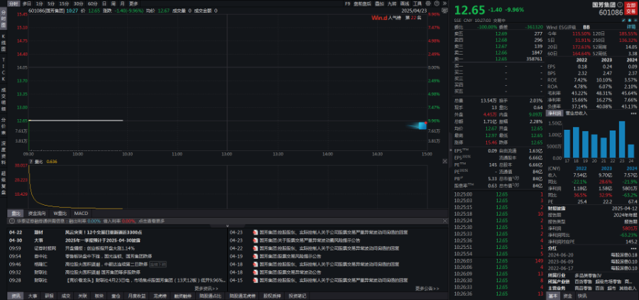Click the pencil edit icon under stock code
The width and height of the screenshot is (639, 300).
tap(624, 20)
